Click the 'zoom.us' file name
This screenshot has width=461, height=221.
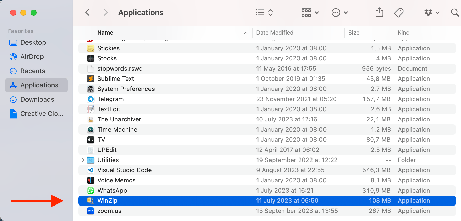click(x=109, y=211)
